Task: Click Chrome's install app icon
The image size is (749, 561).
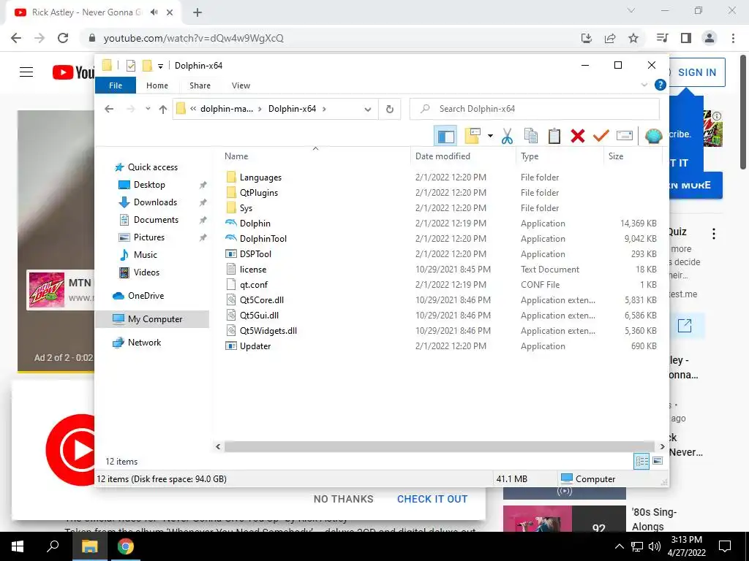Action: 587,38
